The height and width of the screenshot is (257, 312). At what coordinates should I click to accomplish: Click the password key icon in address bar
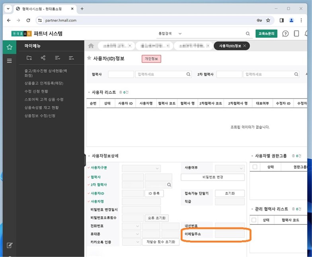[259, 20]
